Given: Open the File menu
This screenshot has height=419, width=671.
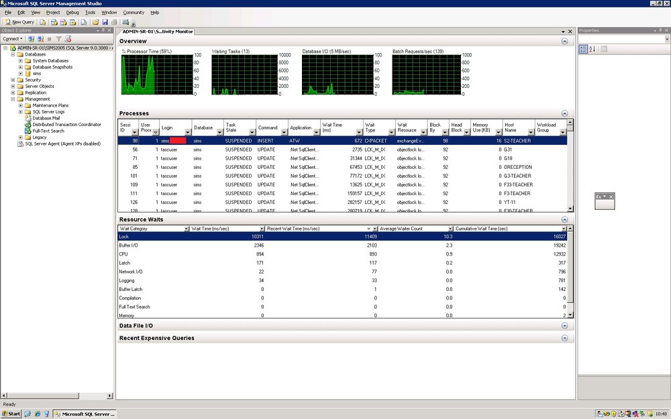Looking at the screenshot, I should click(7, 12).
